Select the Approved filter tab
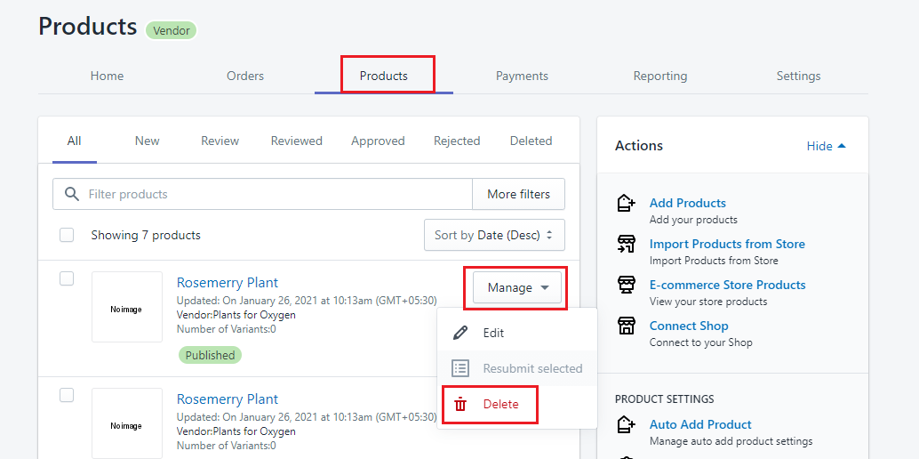The image size is (919, 459). 378,141
